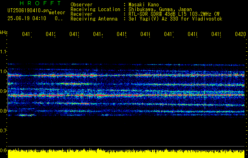Select the file name UT2506190410.pn

point(28,11)
